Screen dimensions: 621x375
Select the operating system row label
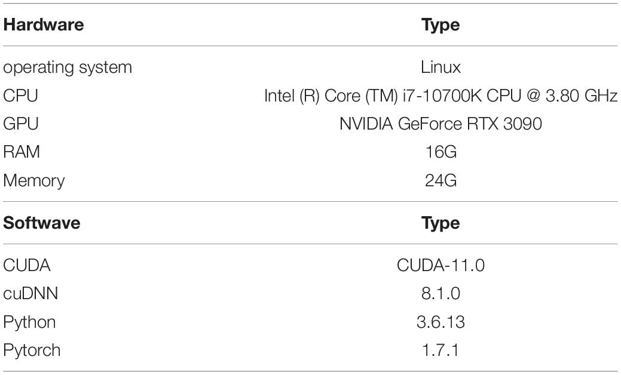(68, 67)
